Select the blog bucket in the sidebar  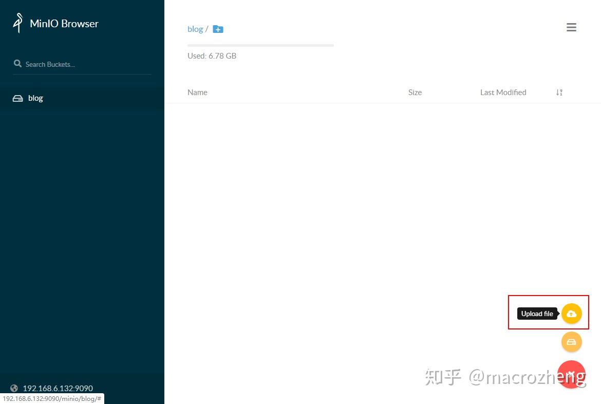[35, 98]
